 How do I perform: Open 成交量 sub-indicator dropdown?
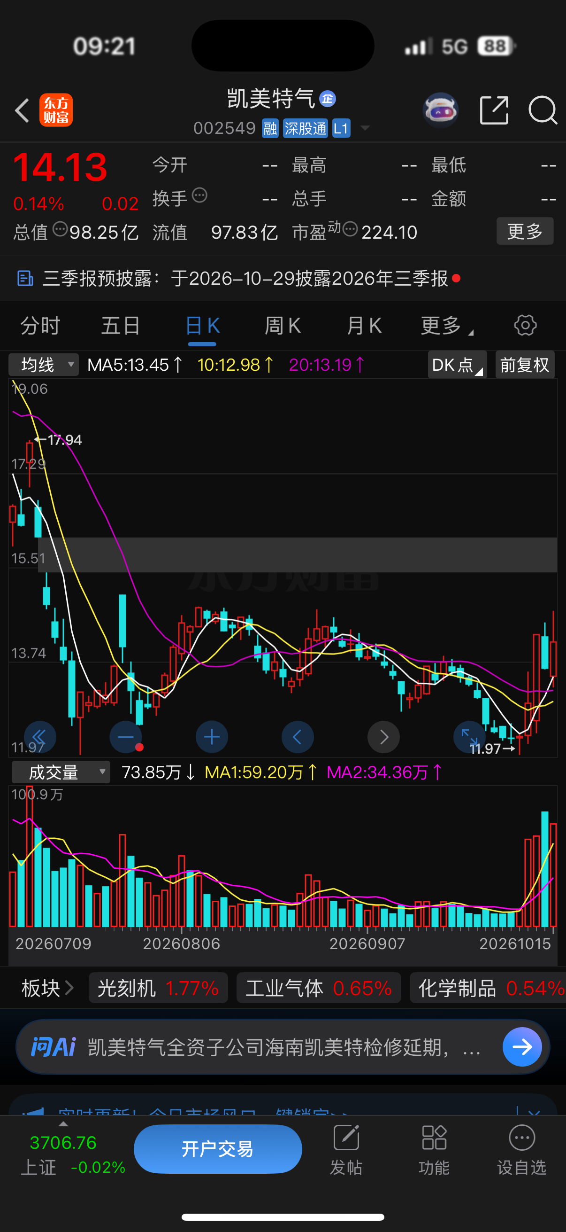pos(61,772)
